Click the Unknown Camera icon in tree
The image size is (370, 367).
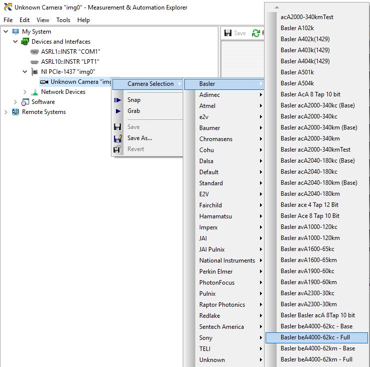pyautogui.click(x=44, y=82)
